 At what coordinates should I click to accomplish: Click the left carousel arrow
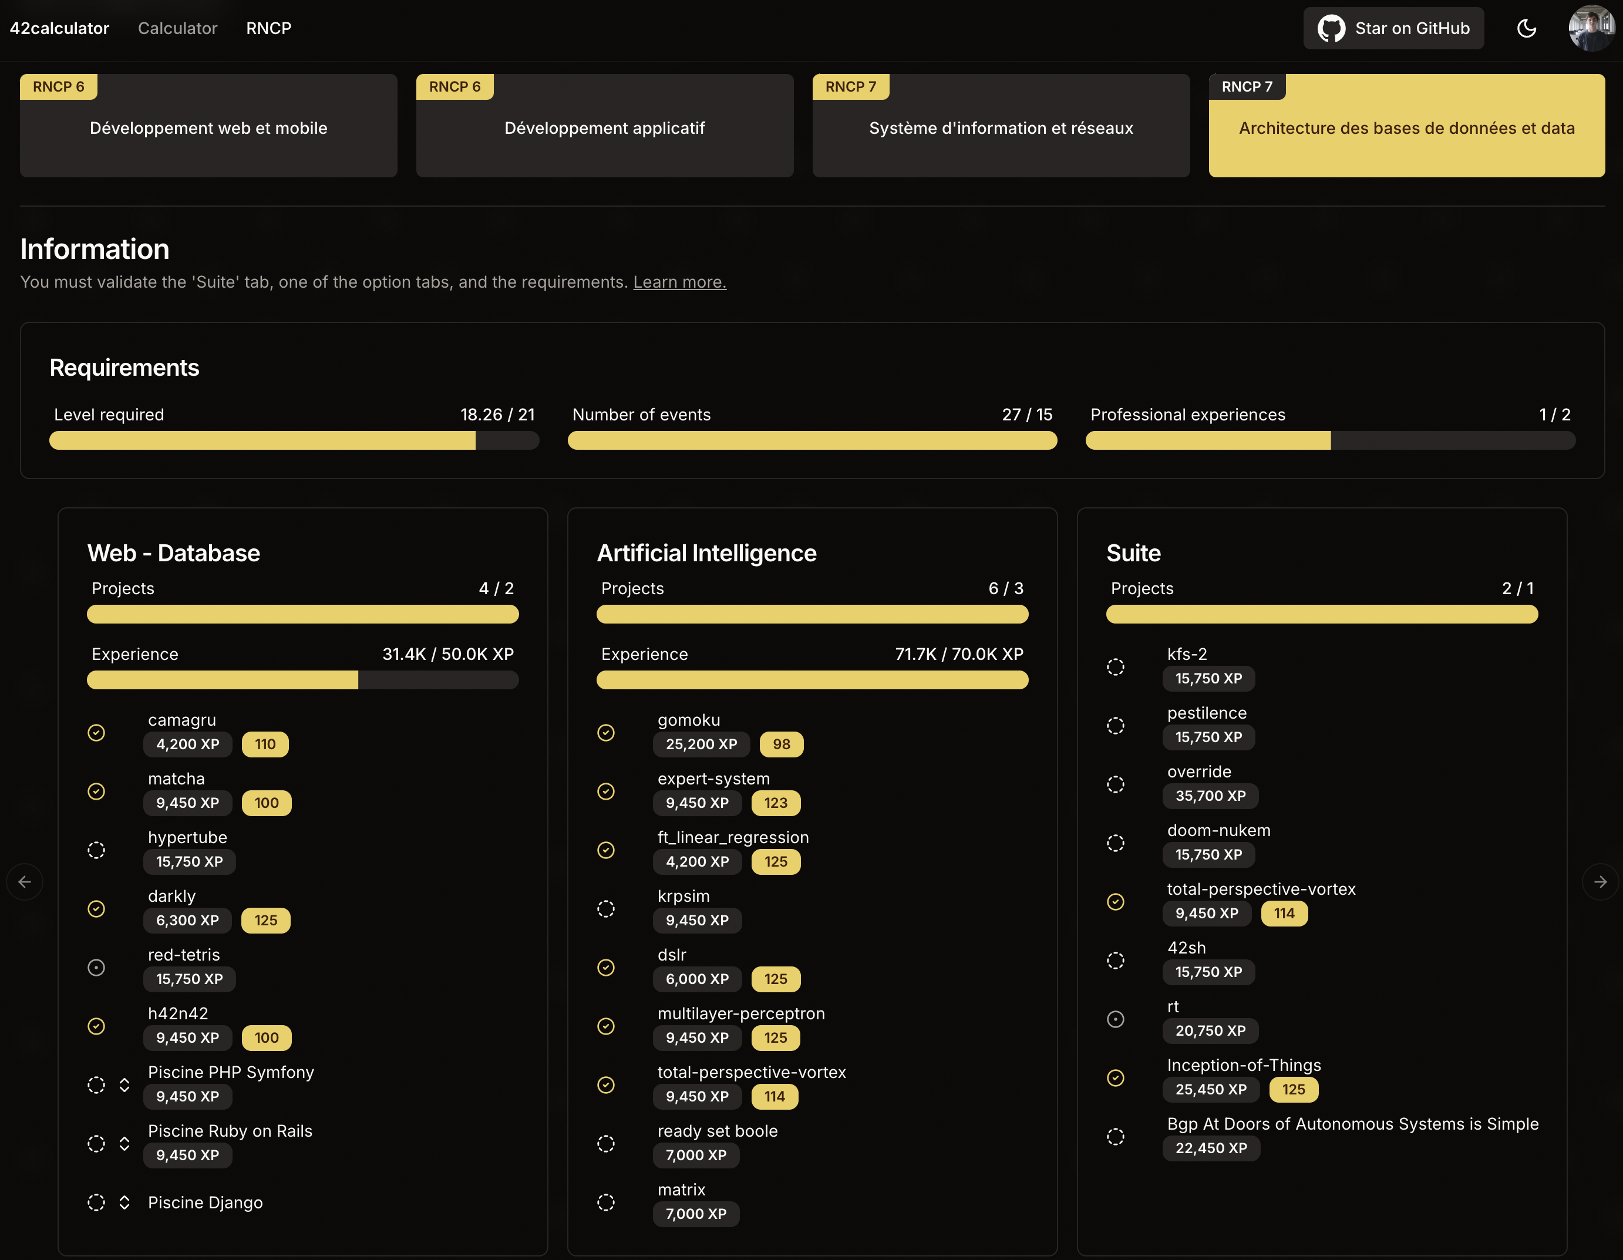(x=25, y=882)
